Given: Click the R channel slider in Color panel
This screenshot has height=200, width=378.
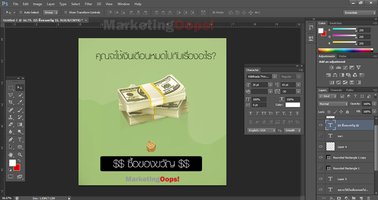Looking at the screenshot, I should 345,30.
